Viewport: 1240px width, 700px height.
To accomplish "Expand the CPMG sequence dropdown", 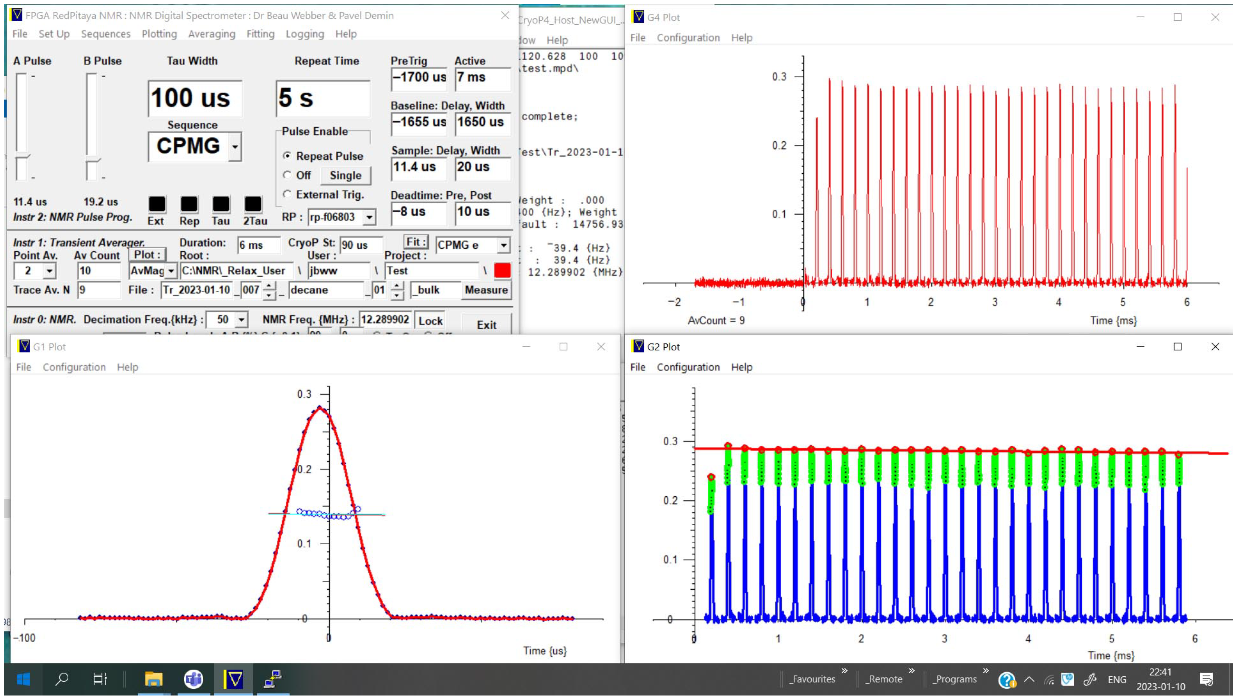I will (x=235, y=146).
